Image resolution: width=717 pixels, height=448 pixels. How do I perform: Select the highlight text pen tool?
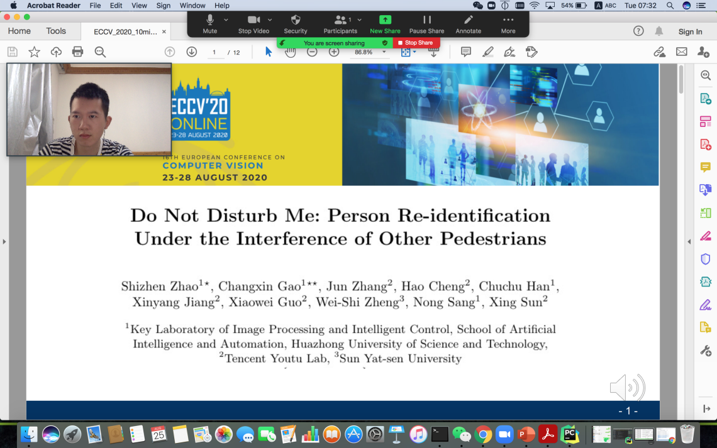click(x=488, y=52)
